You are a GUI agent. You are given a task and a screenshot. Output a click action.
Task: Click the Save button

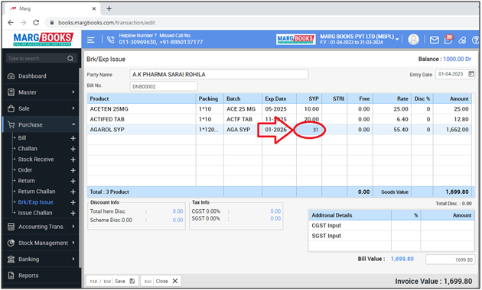pyautogui.click(x=112, y=281)
